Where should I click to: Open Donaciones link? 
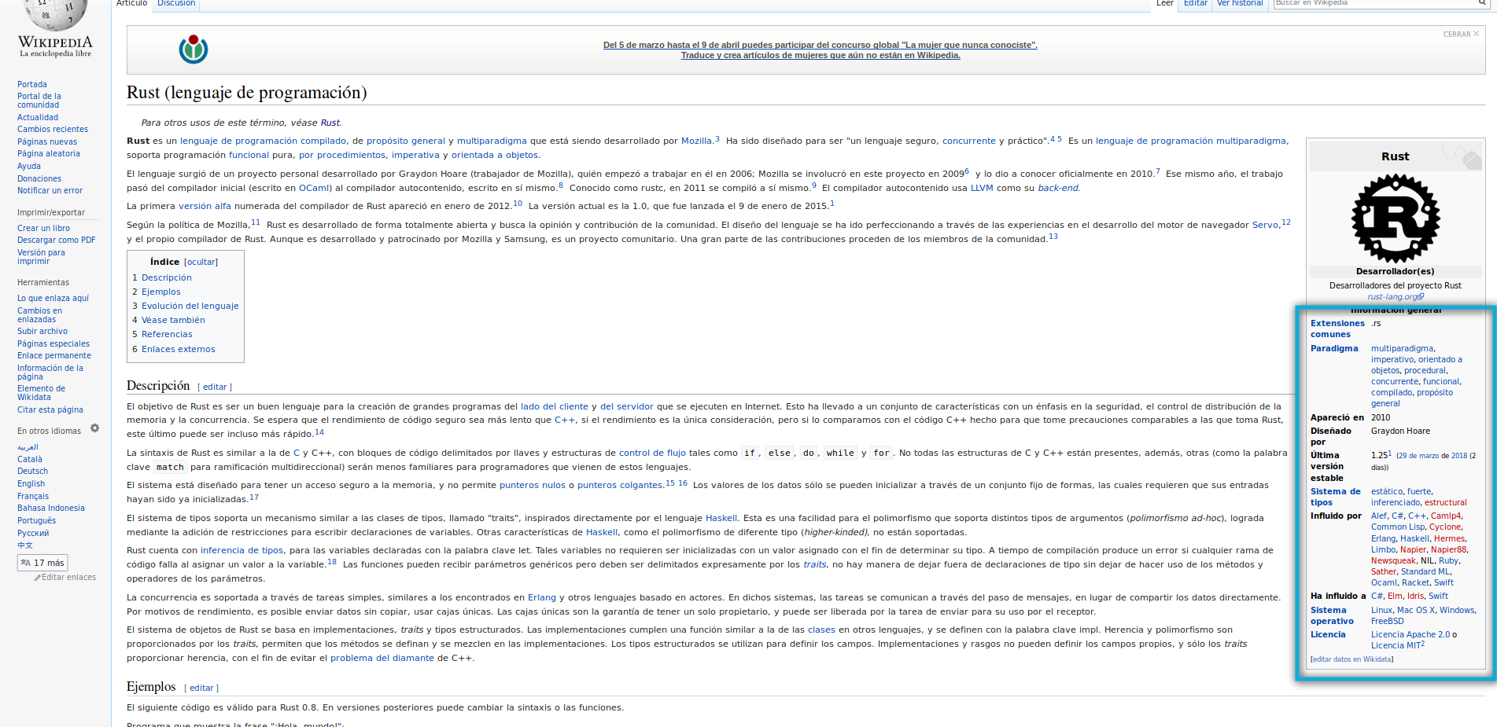39,179
